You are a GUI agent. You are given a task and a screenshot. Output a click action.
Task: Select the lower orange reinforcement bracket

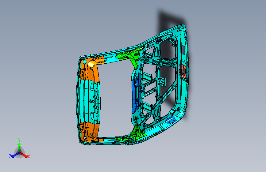(x=93, y=130)
